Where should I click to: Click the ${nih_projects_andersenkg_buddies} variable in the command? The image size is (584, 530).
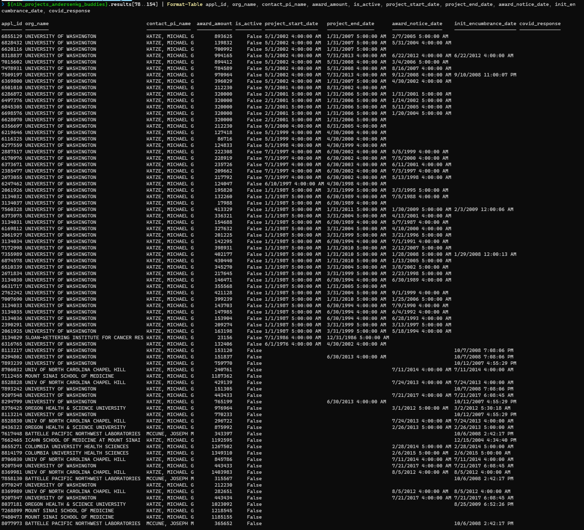coord(58,4)
